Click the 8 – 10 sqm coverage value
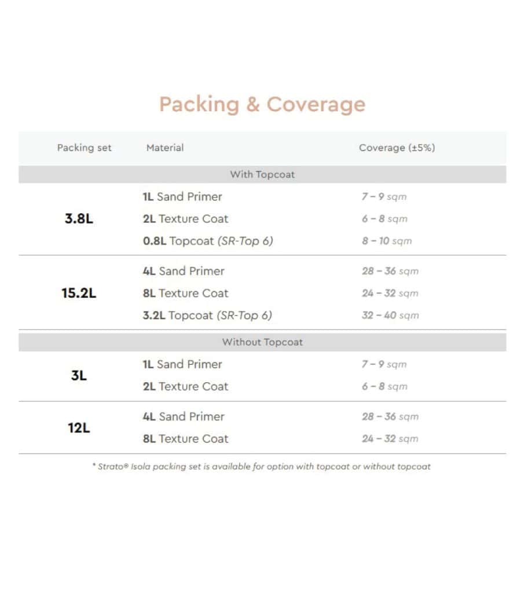Screen dimensions: 517x593 [x=387, y=241]
